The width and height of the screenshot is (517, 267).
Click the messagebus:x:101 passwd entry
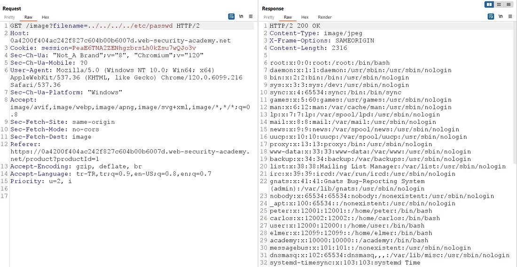[370, 248]
